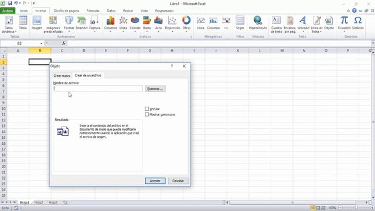375x211 pixels.
Task: Click the Captura screenshot tool
Action: click(95, 25)
